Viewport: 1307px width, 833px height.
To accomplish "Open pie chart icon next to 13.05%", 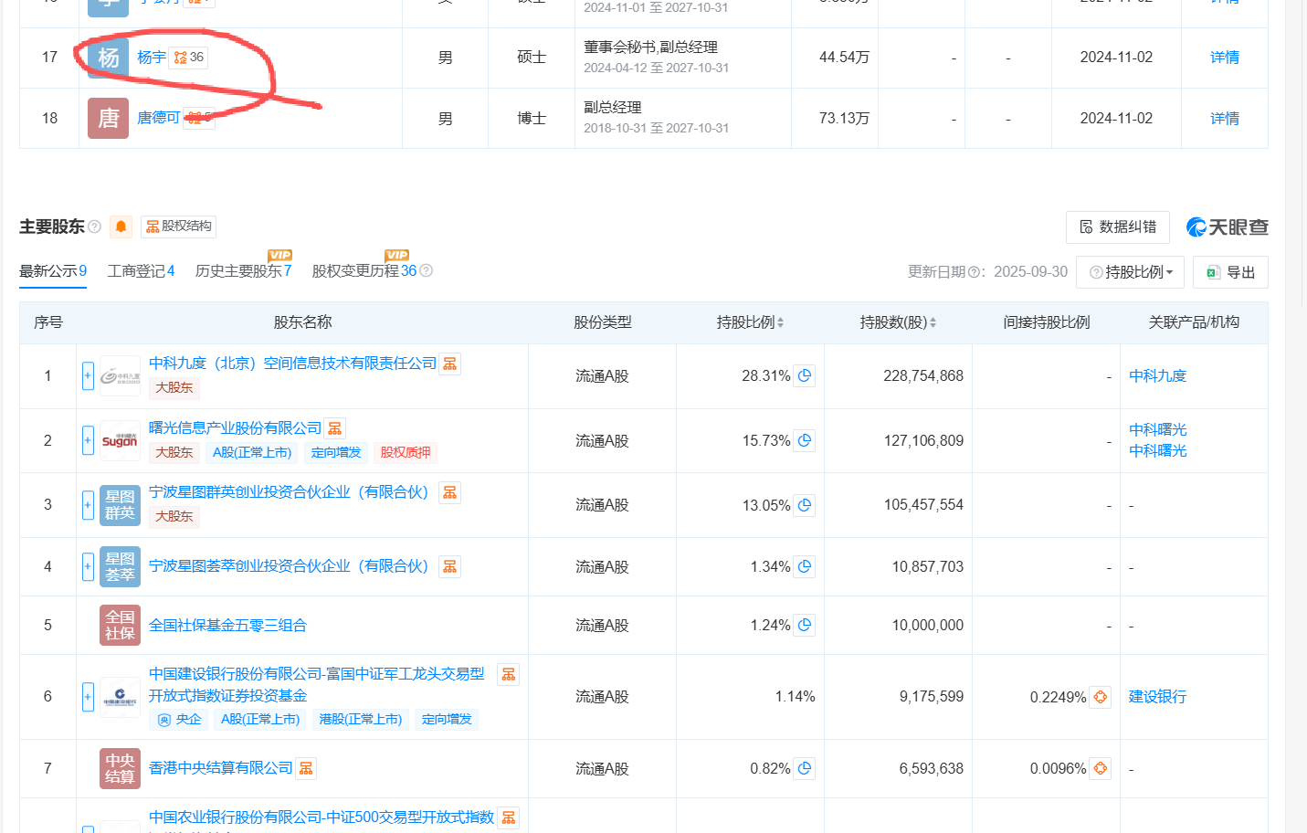I will coord(804,505).
